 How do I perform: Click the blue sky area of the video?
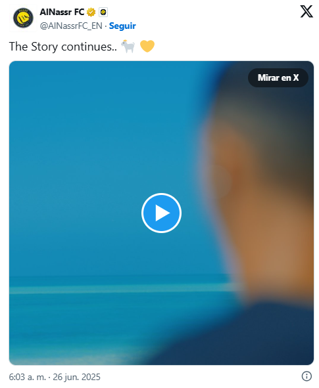(x=99, y=148)
